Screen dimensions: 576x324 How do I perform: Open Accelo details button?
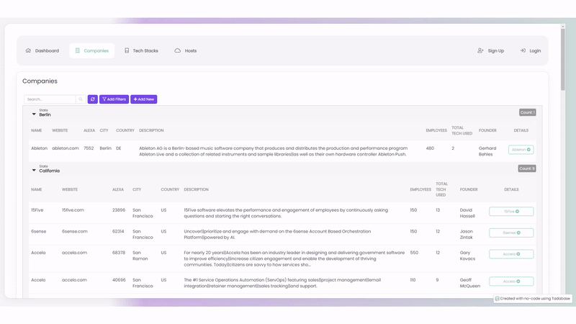[x=511, y=281]
